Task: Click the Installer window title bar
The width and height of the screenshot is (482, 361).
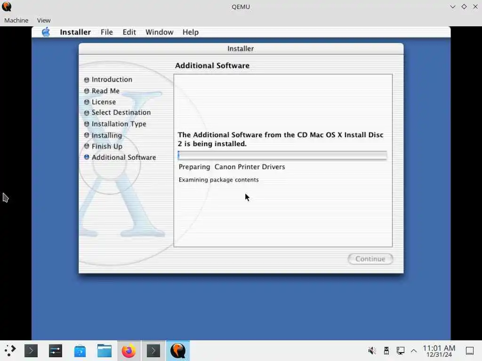Action: [241, 48]
